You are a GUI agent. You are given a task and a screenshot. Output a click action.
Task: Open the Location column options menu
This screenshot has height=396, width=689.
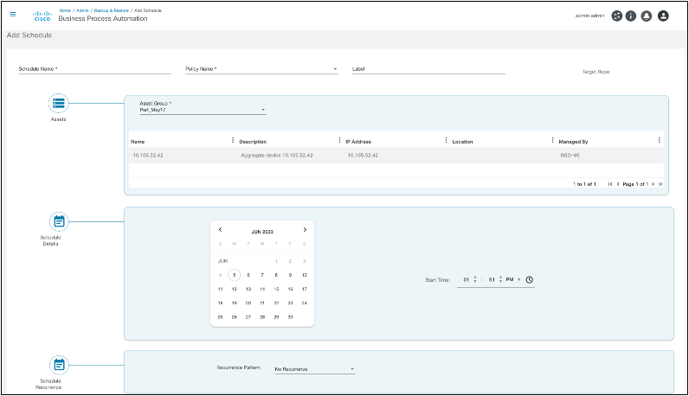pos(552,140)
